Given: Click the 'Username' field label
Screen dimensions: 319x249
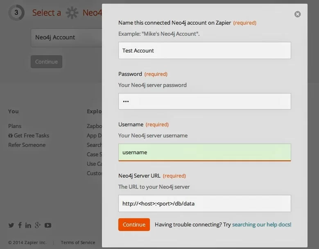Looking at the screenshot, I should coord(131,125).
